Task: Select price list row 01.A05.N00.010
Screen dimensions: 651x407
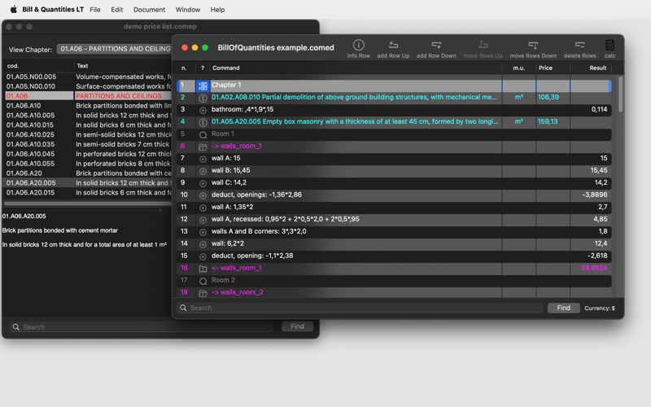Action: pos(87,86)
